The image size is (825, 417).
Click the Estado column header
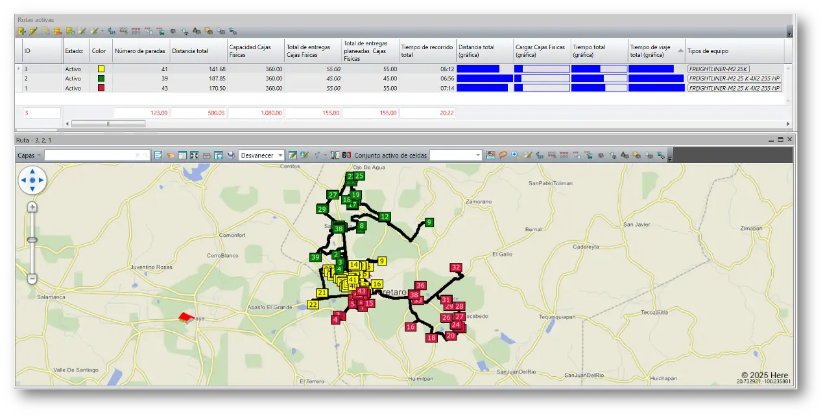pyautogui.click(x=75, y=51)
